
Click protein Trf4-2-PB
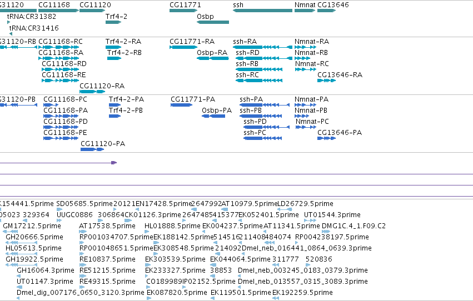tap(126, 111)
